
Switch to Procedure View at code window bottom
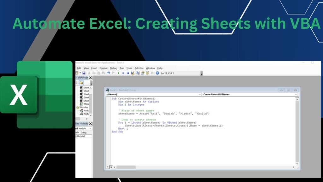pyautogui.click(x=108, y=167)
